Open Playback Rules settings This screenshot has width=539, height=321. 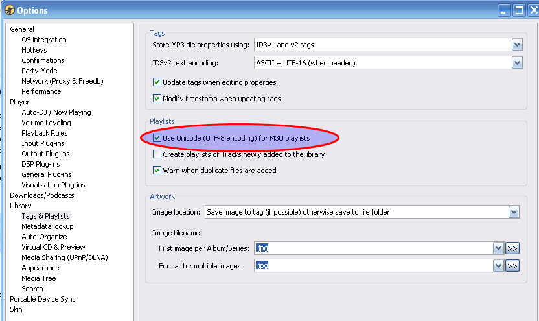[44, 133]
